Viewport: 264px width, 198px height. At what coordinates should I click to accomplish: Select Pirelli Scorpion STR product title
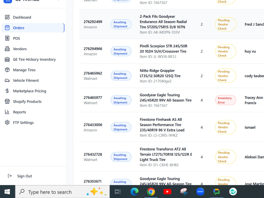(x=163, y=49)
